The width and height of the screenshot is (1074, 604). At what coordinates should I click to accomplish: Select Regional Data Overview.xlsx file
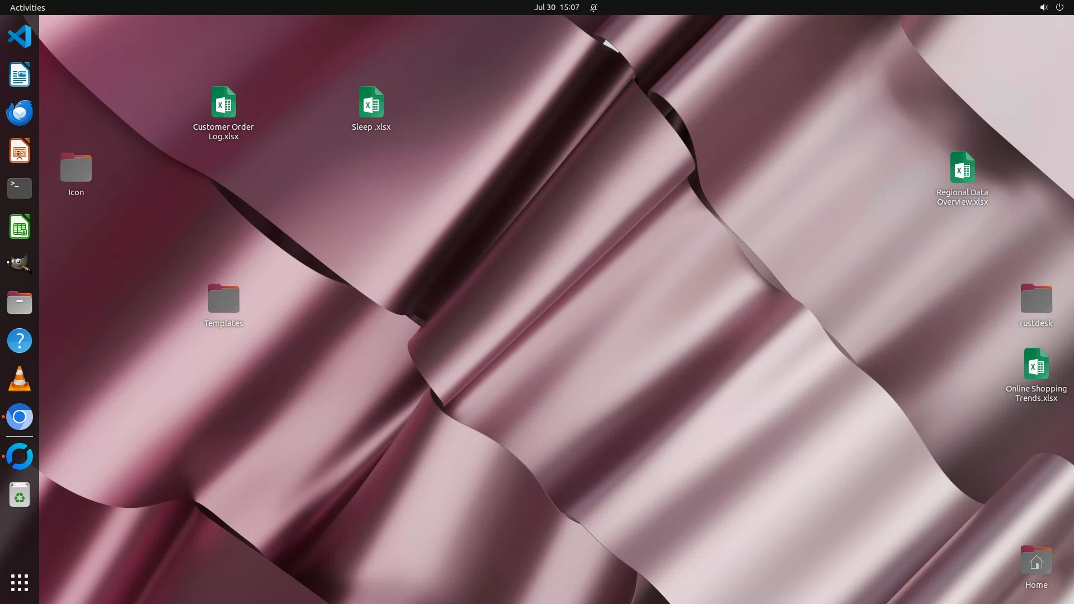click(962, 168)
